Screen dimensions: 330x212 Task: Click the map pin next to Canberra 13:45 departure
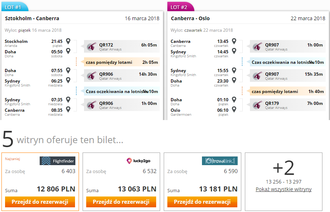click(x=234, y=41)
